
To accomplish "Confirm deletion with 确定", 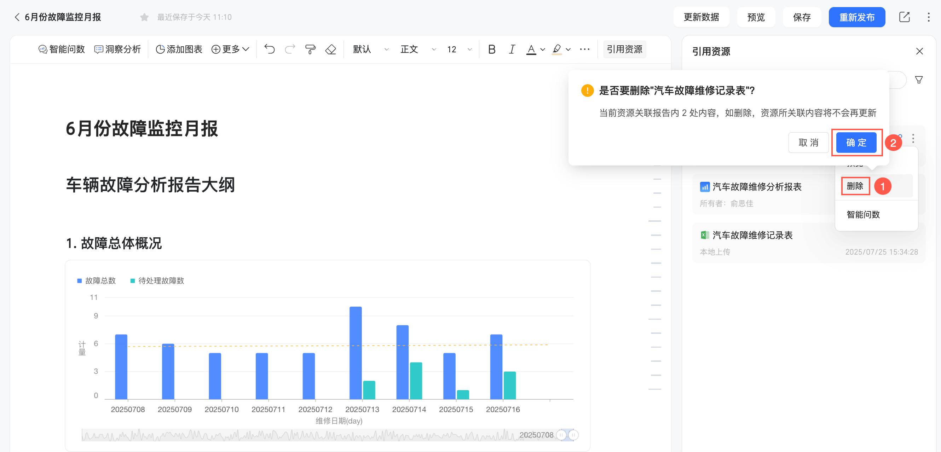I will pyautogui.click(x=856, y=143).
